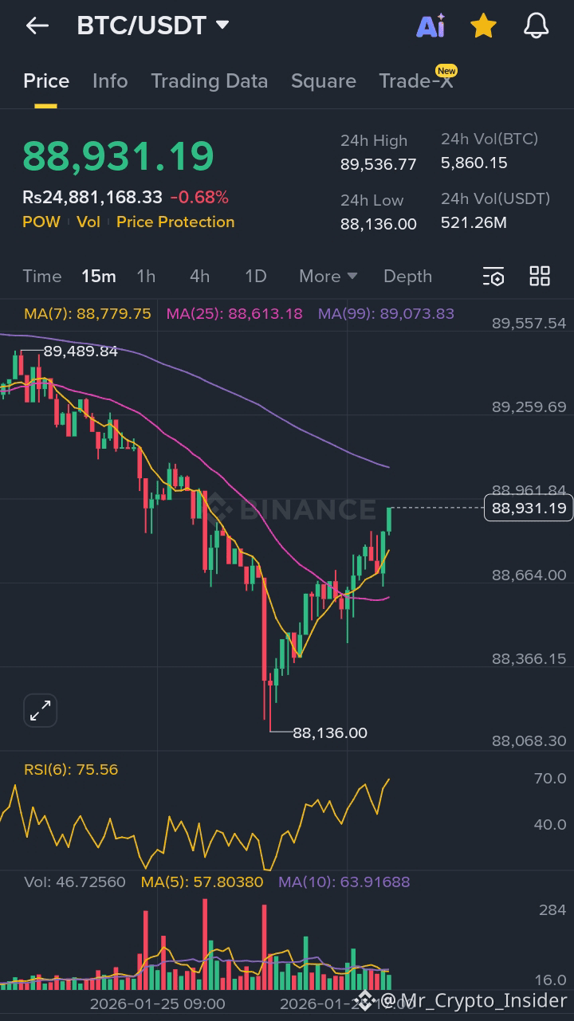Open the AI assistant icon
The image size is (574, 1021).
[x=431, y=26]
